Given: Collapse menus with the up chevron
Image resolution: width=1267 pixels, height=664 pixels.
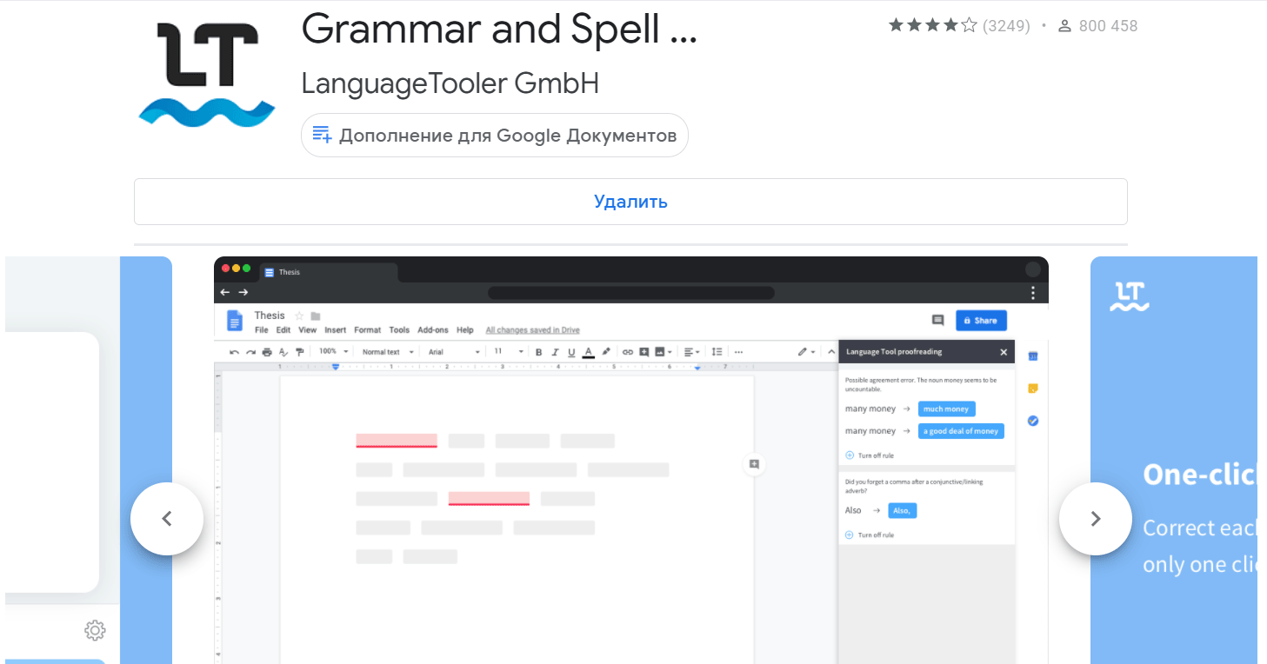Looking at the screenshot, I should (x=830, y=352).
